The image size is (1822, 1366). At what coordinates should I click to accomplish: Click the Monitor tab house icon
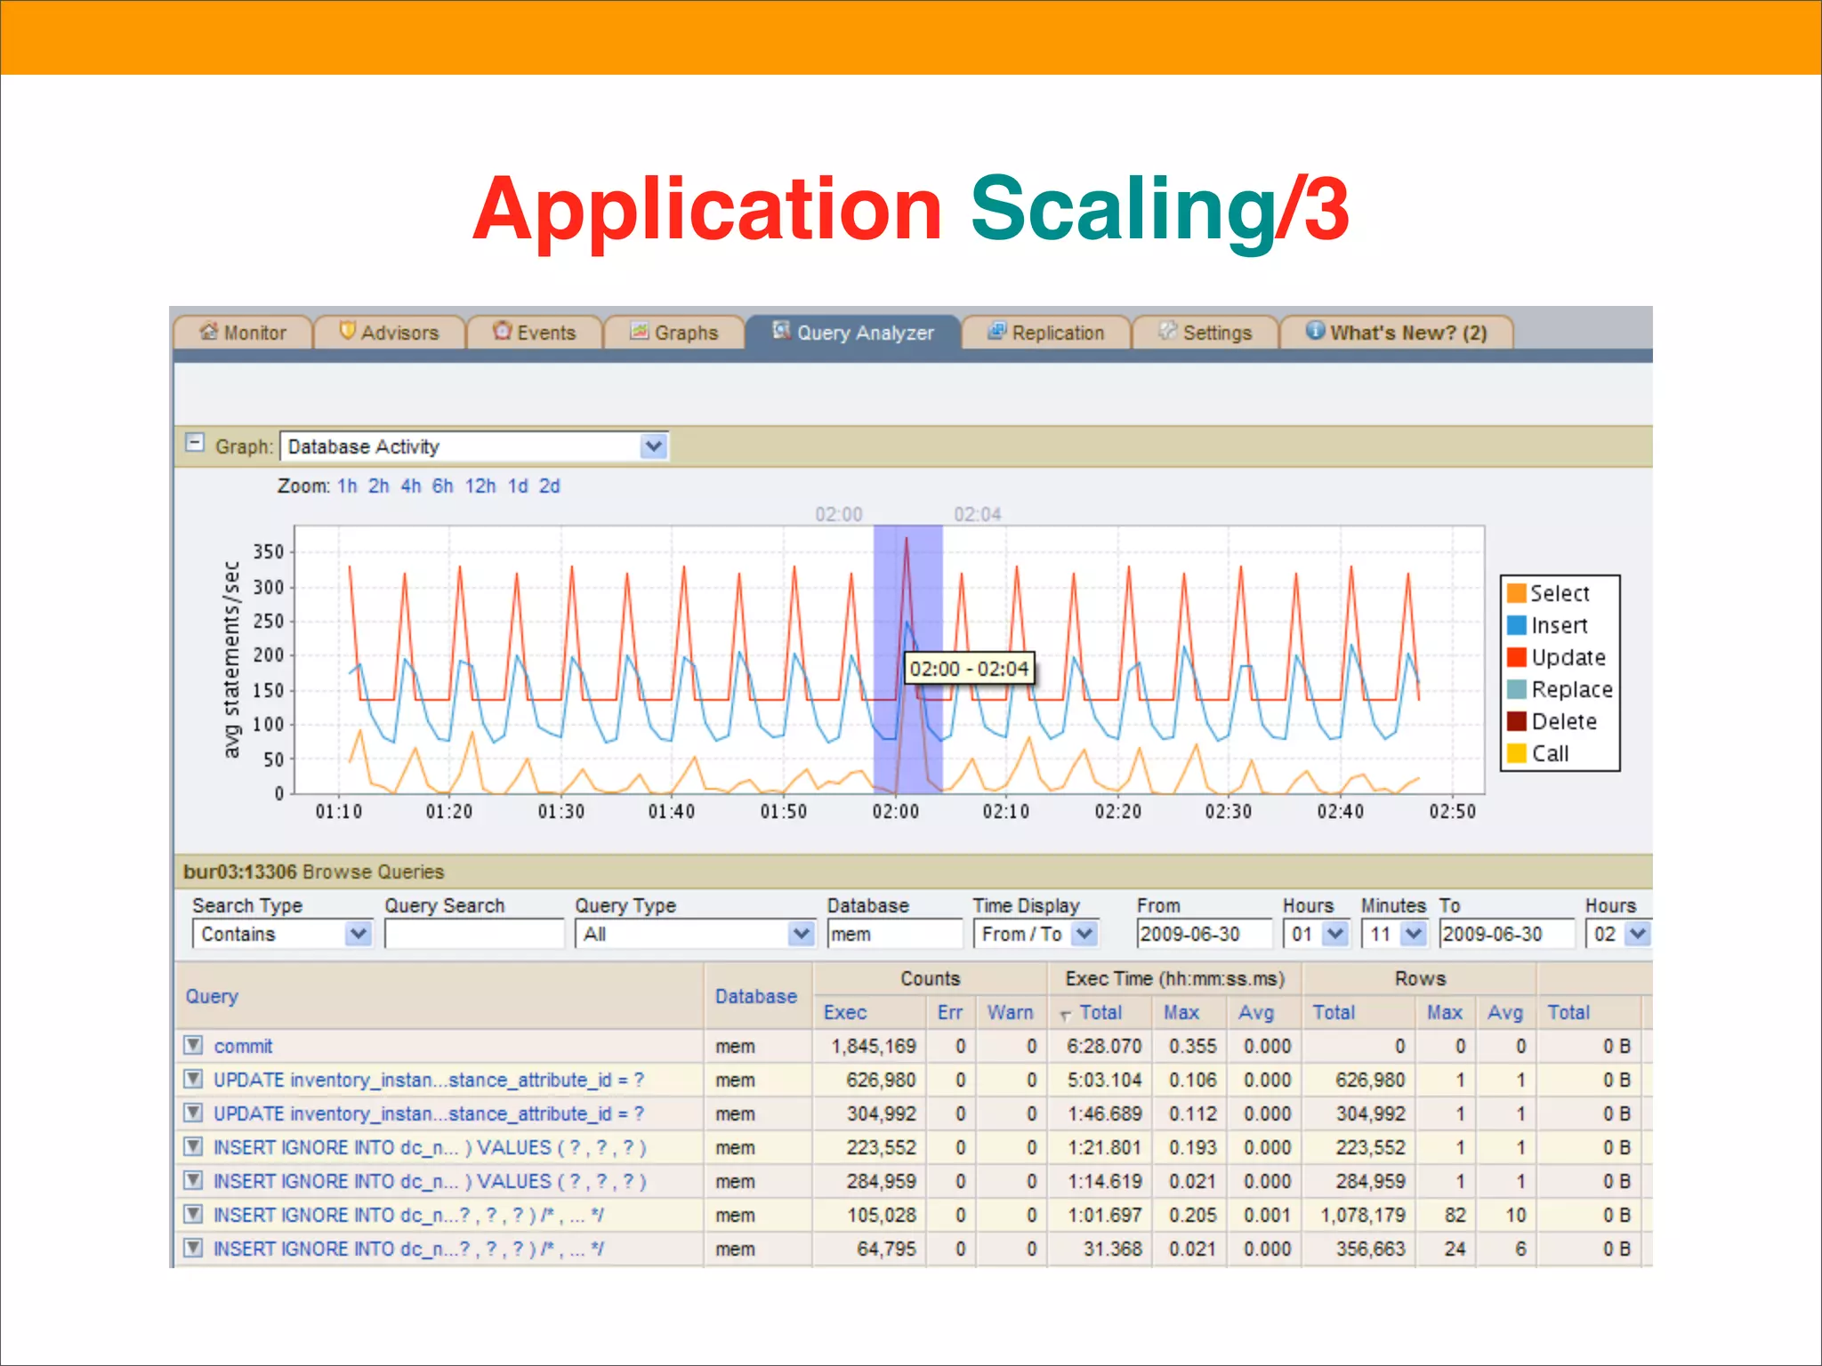click(x=209, y=331)
